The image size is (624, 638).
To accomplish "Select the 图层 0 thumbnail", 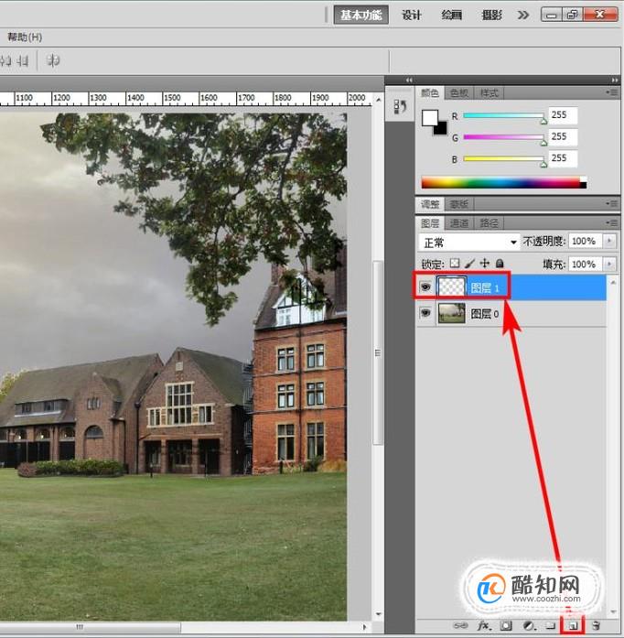I will pos(451,313).
